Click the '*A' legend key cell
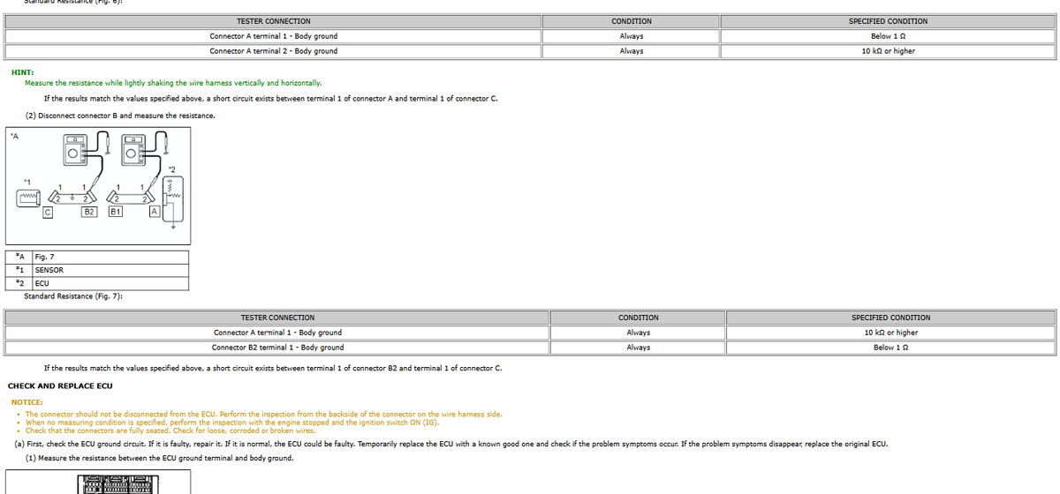Screen dimensions: 1060x494 (19, 257)
